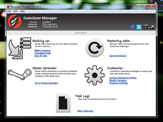Click the Task Logs document icon
The image size is (163, 122).
(63, 103)
